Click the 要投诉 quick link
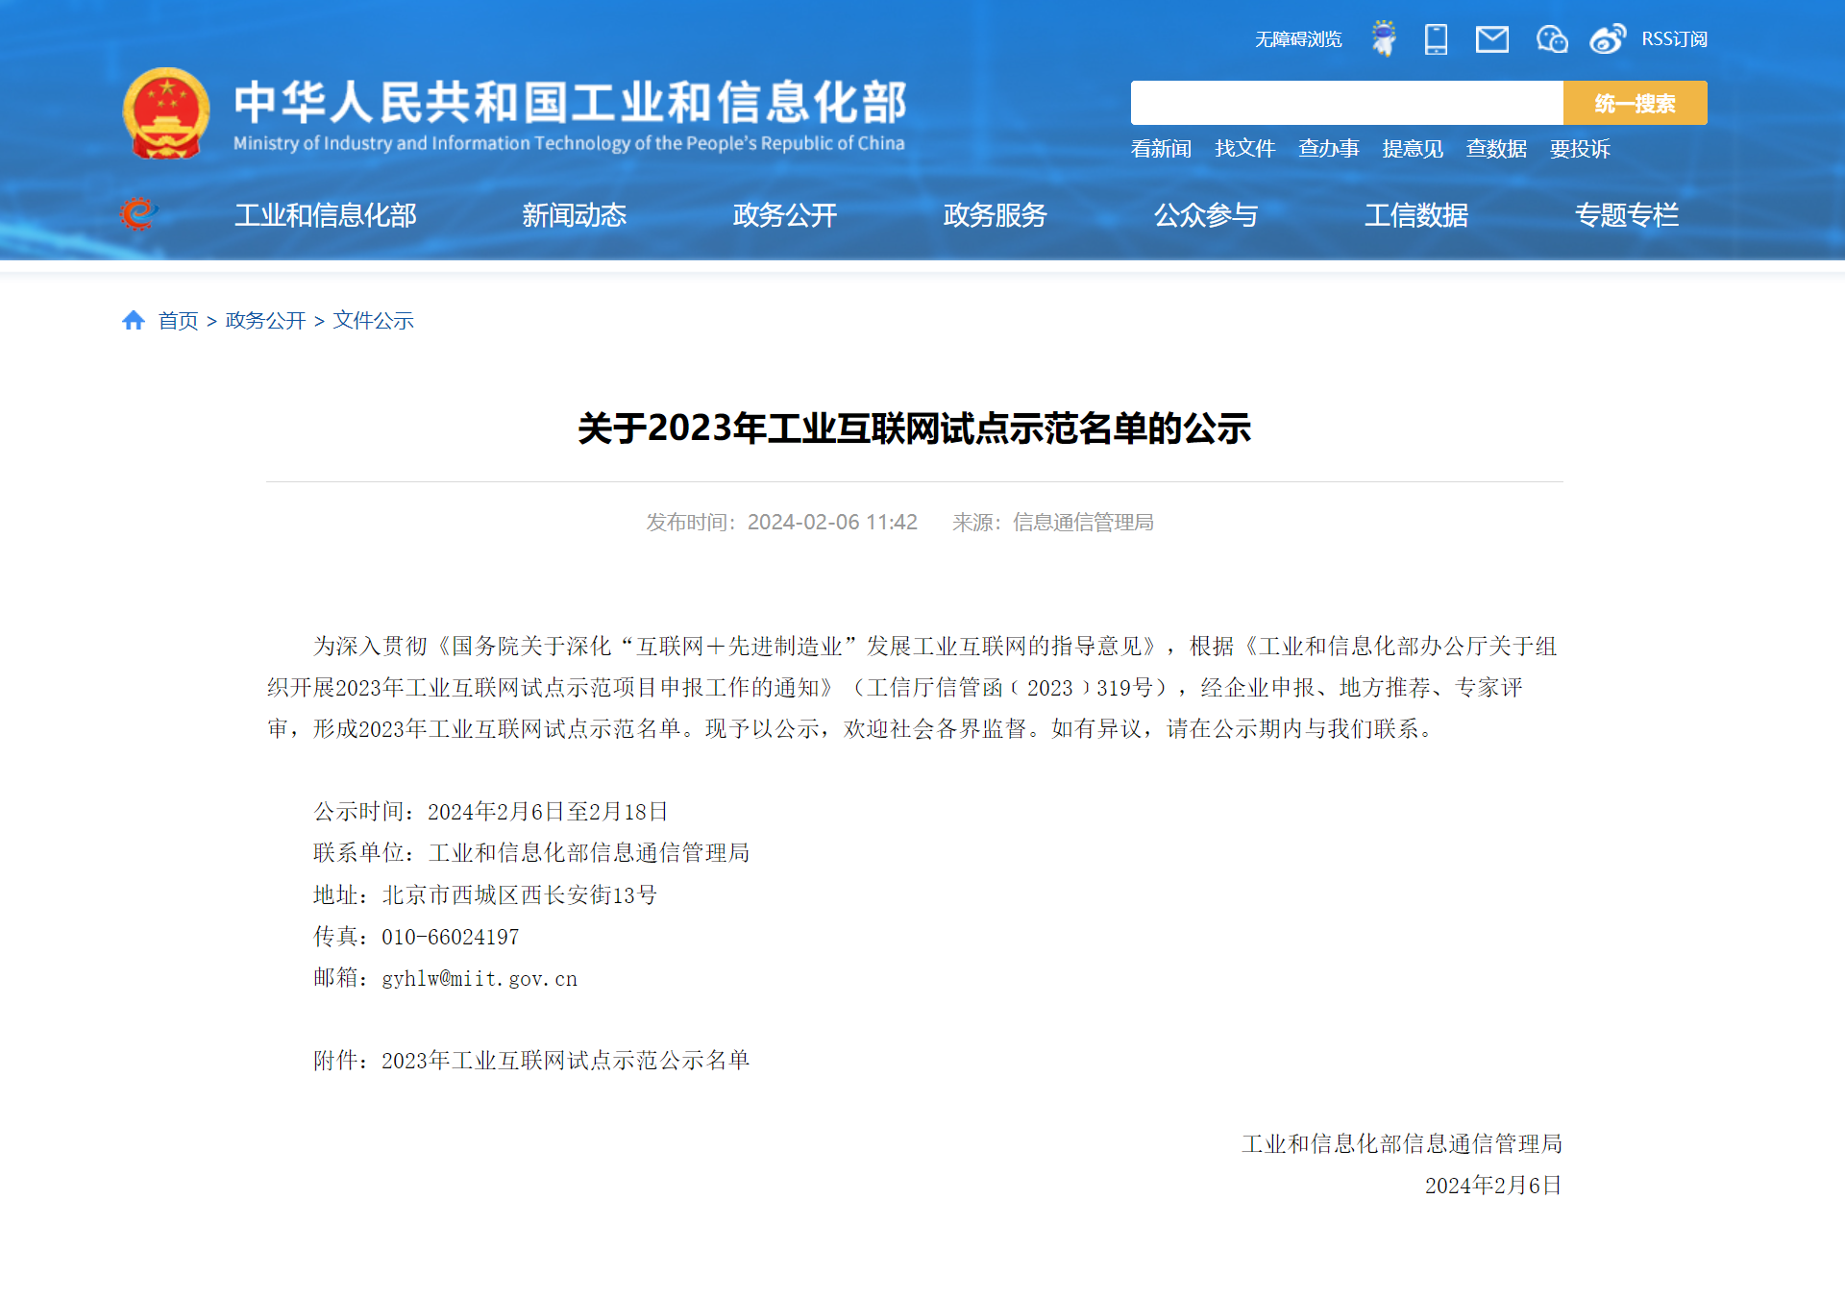Screen dimensions: 1845x1297 pyautogui.click(x=1580, y=149)
